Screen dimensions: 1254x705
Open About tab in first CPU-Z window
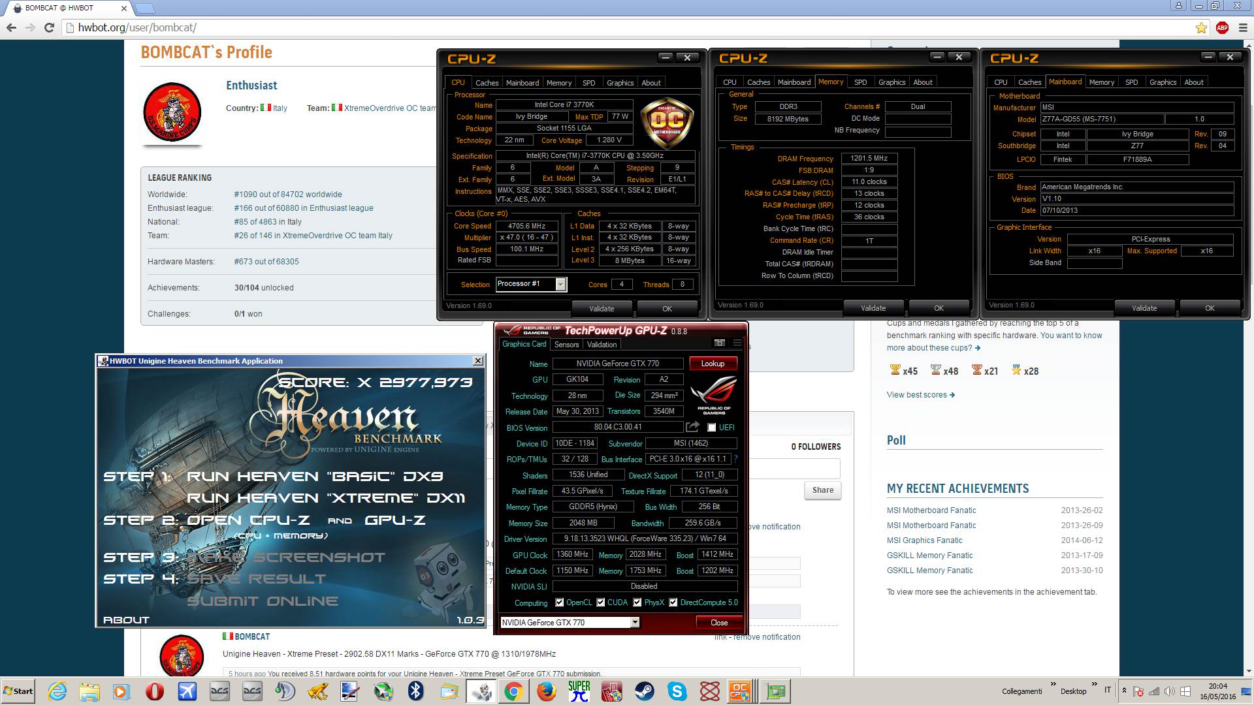[x=651, y=83]
